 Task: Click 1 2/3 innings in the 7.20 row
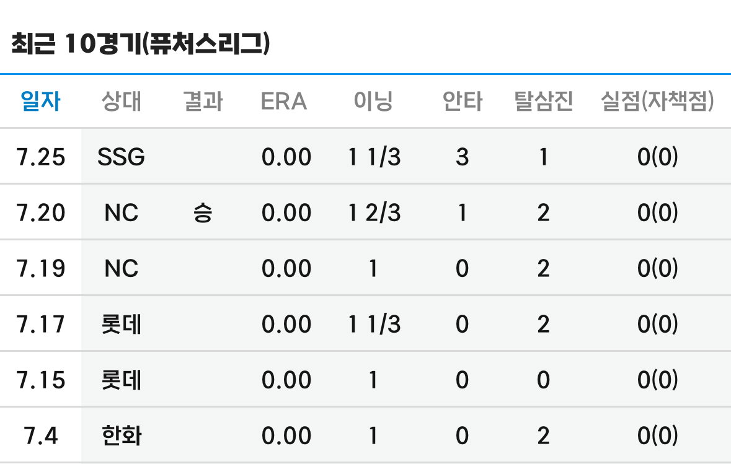(x=374, y=213)
